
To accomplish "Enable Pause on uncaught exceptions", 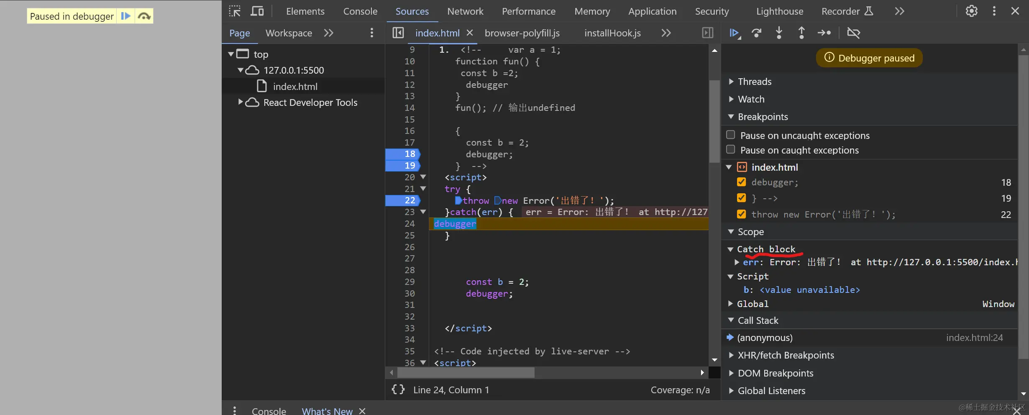I will click(731, 135).
